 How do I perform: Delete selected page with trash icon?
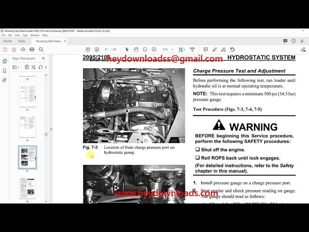[x=27, y=67]
